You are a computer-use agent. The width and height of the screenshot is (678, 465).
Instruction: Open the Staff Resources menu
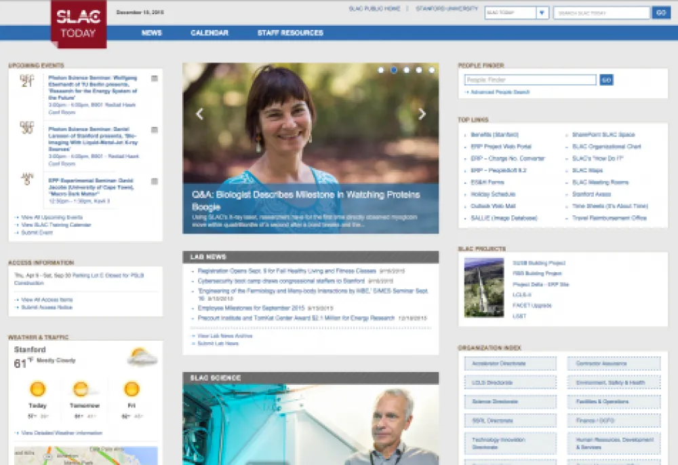290,33
